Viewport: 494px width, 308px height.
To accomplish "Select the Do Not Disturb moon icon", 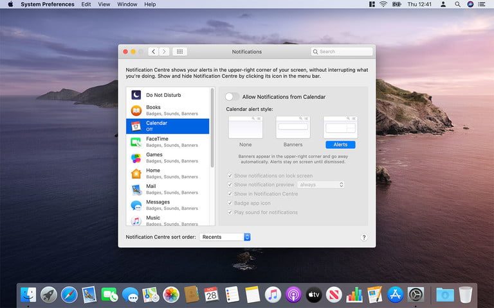I will 136,95.
